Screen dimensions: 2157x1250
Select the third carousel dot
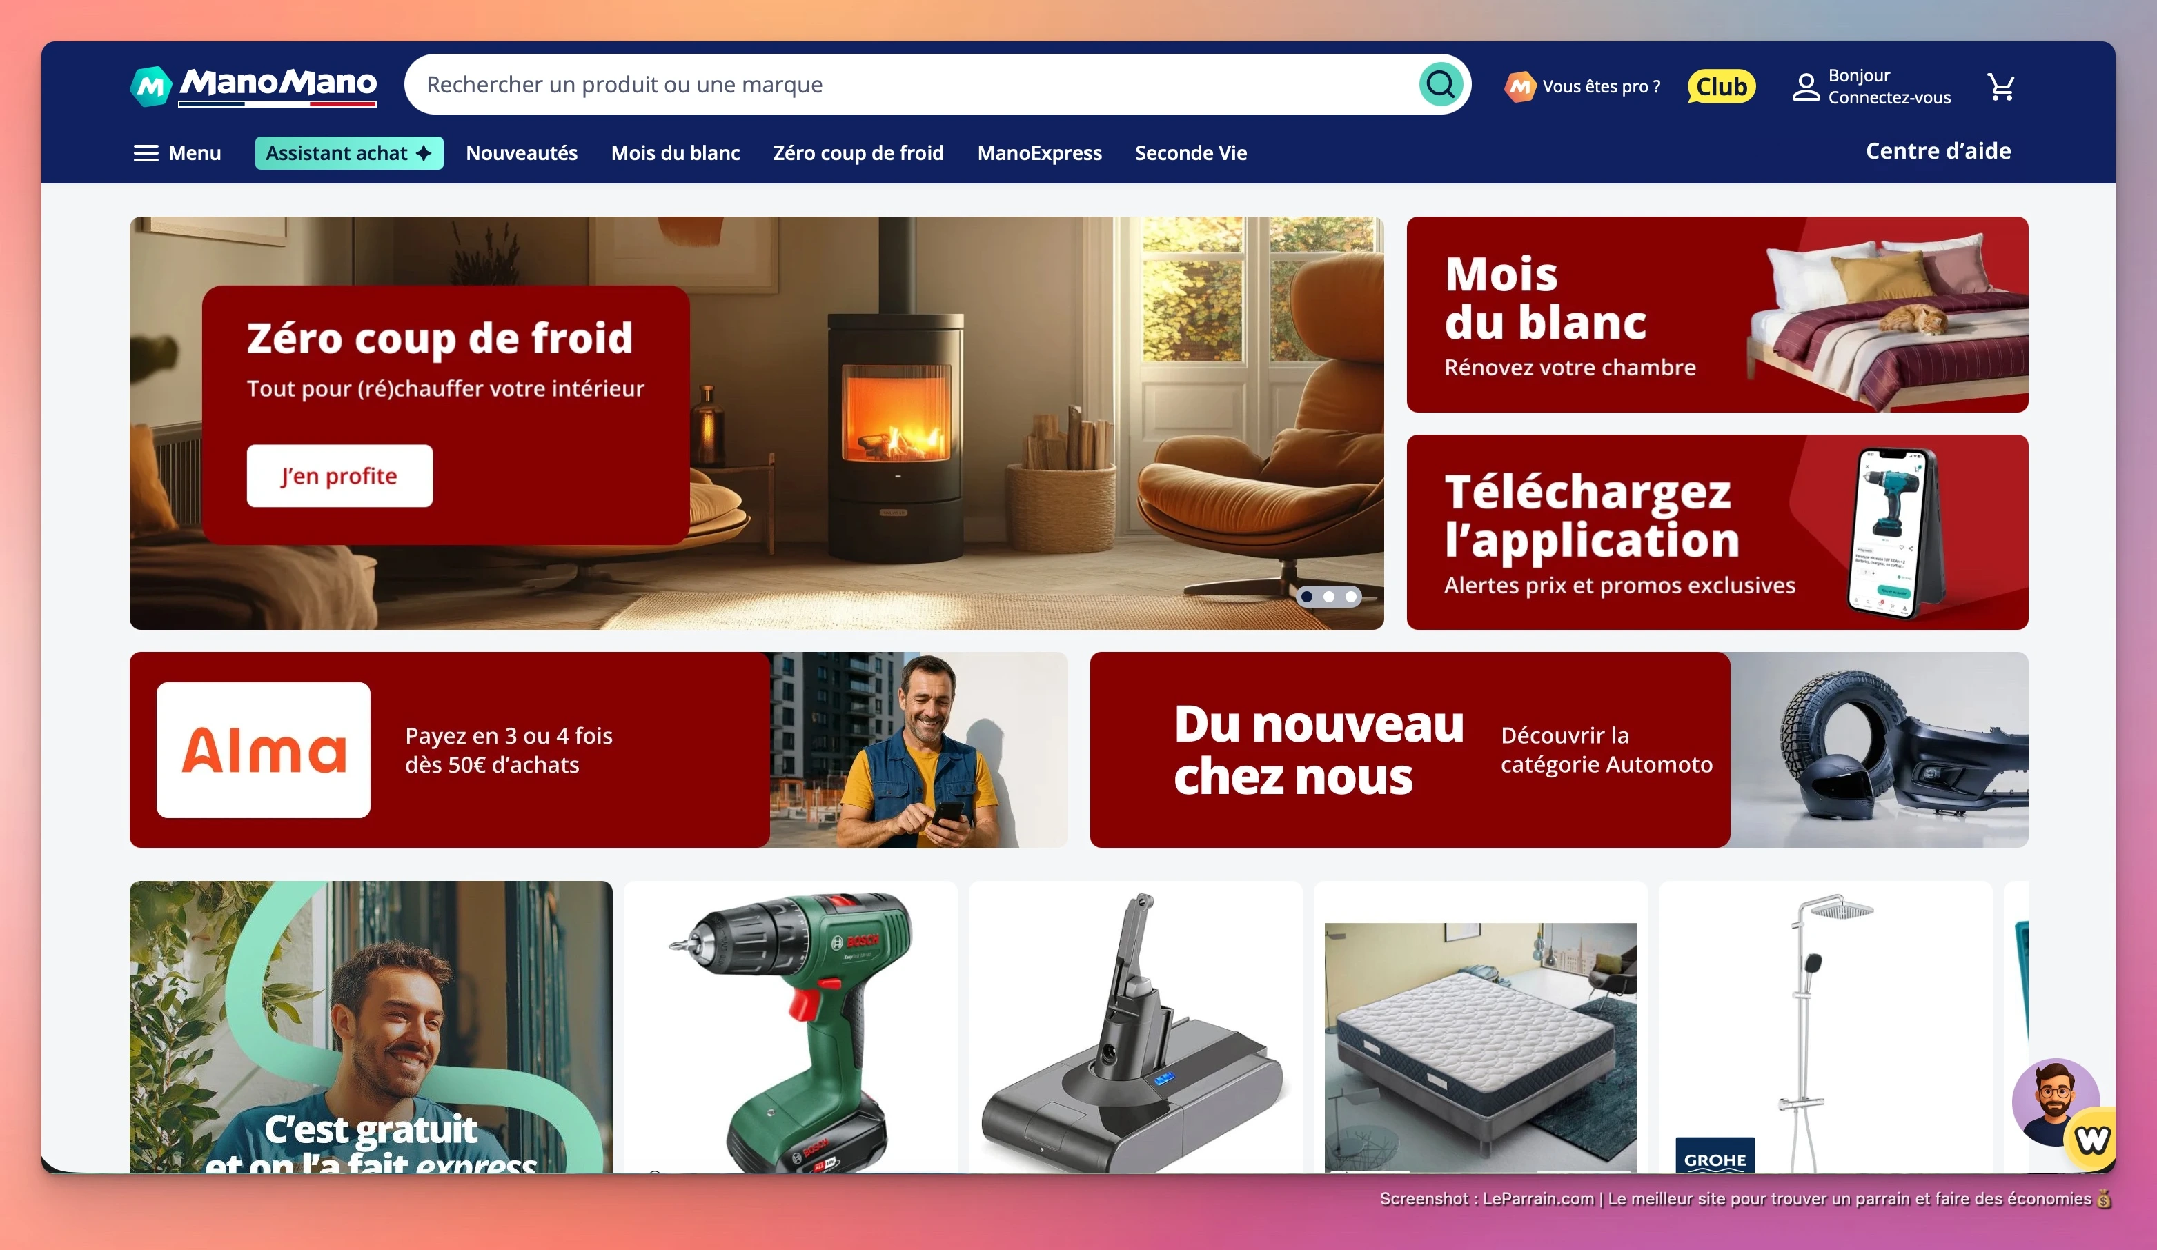coord(1350,596)
